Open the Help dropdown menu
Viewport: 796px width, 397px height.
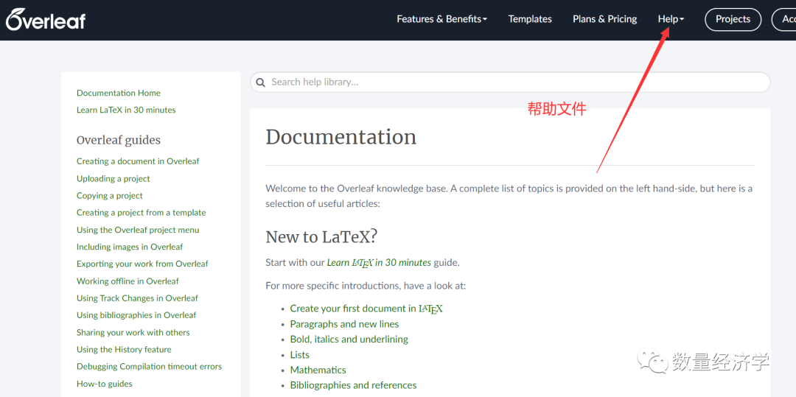[x=671, y=19]
